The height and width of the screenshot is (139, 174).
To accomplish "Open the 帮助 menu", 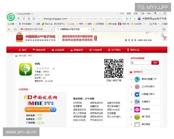I will pos(149,14).
